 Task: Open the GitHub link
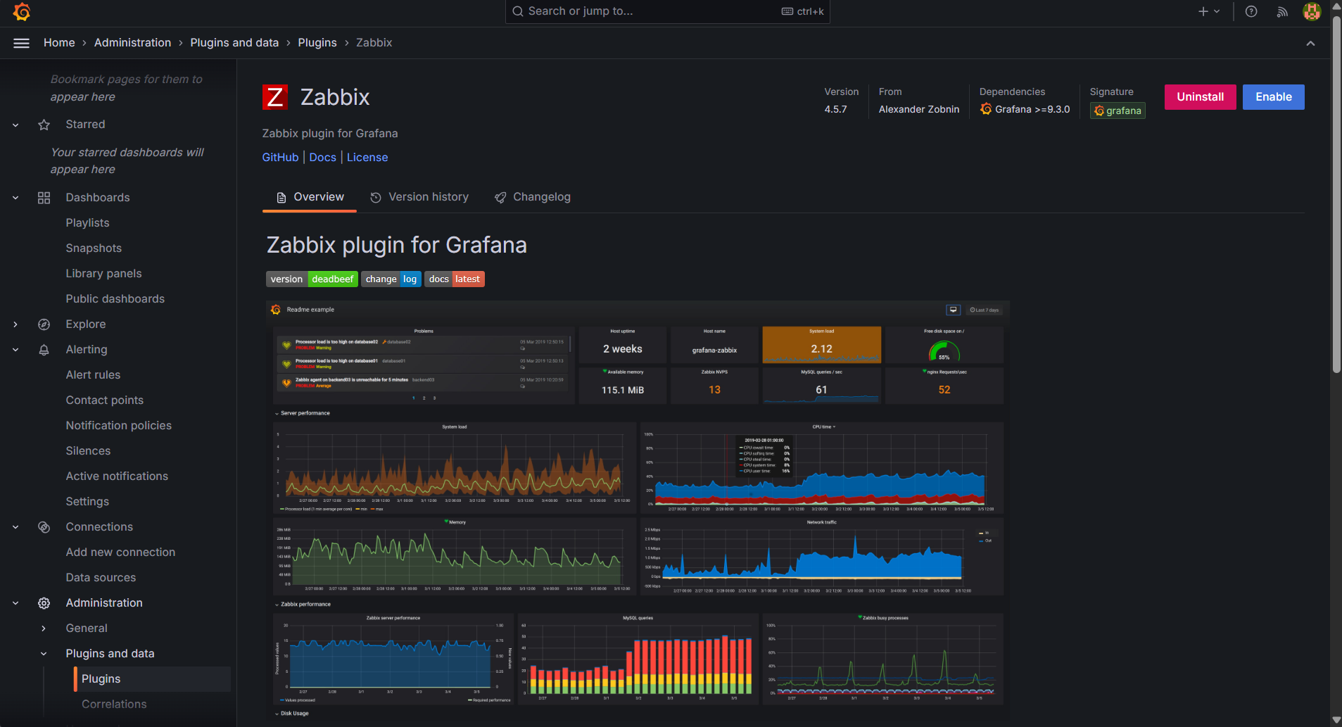(x=280, y=158)
